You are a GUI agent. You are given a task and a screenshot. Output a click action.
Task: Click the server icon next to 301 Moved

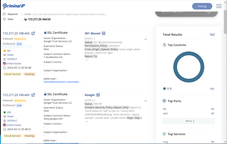pos(103,33)
